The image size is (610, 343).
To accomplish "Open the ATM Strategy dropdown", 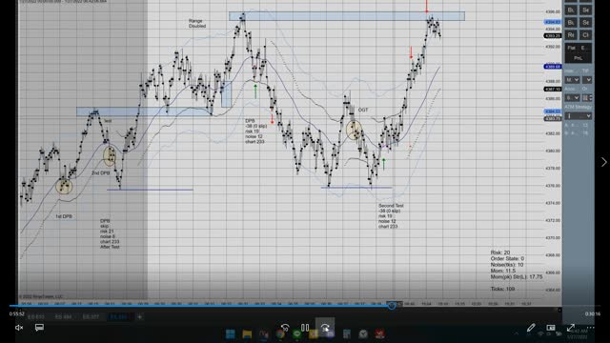I will point(579,116).
